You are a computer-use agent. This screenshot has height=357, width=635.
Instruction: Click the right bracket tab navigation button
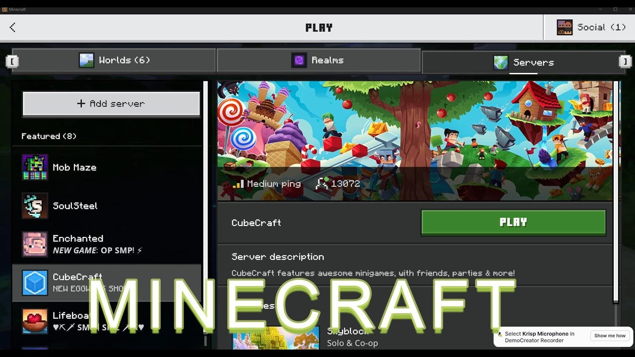(625, 61)
